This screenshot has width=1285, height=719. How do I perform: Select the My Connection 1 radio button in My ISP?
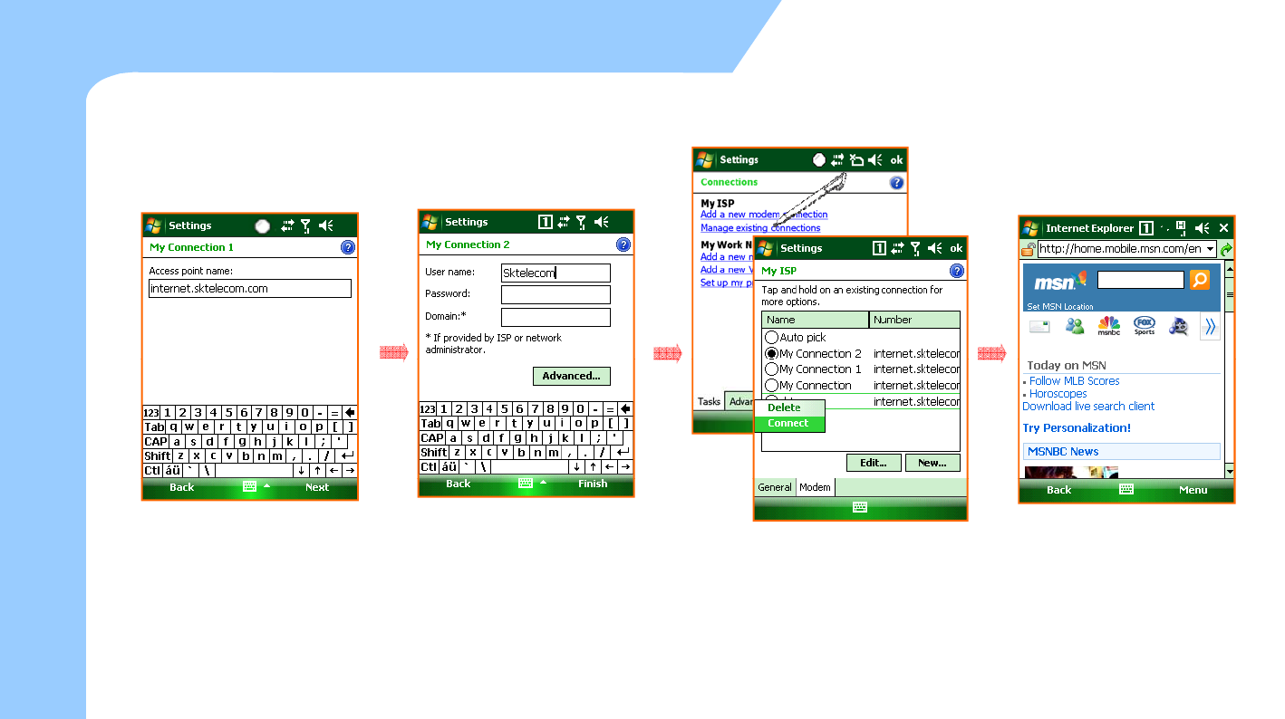[772, 369]
